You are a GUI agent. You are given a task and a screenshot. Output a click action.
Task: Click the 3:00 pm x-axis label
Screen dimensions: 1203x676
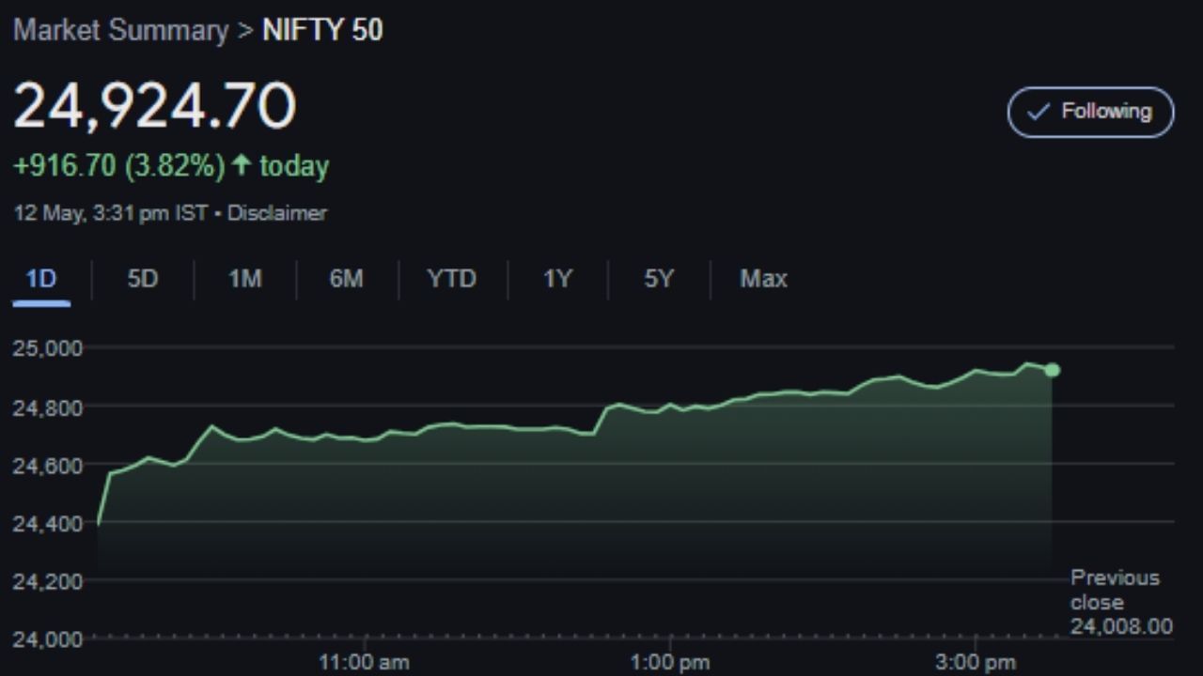[976, 662]
